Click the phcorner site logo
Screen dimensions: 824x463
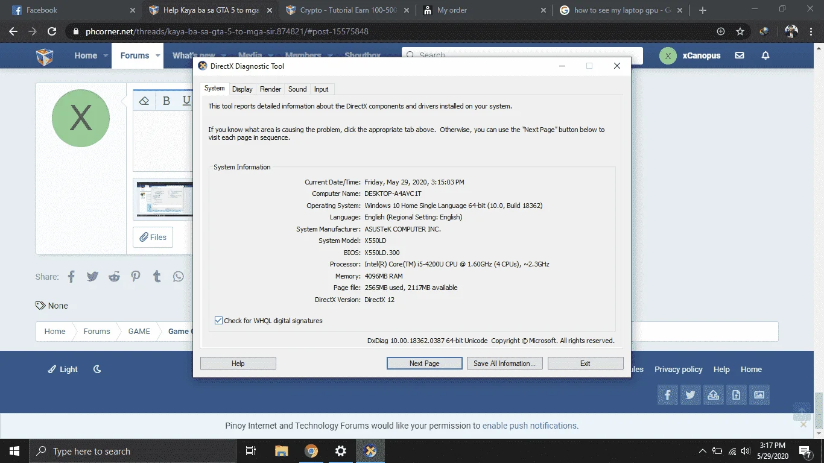coord(45,57)
